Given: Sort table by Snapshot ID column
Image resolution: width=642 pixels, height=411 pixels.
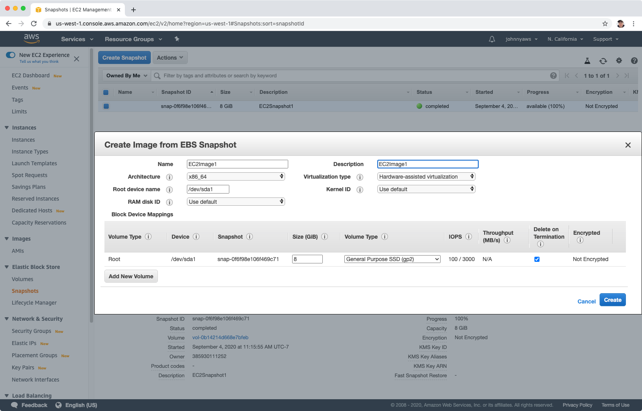Looking at the screenshot, I should 187,92.
